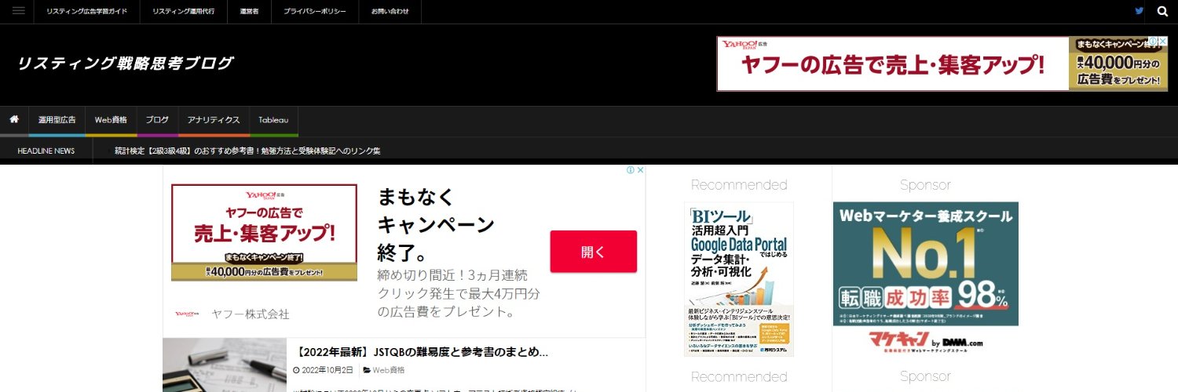Open リスティング広告学習ガイド in top menu

pos(87,12)
